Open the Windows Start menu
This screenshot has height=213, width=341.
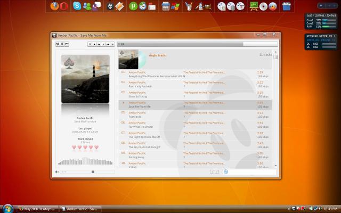tap(7, 209)
